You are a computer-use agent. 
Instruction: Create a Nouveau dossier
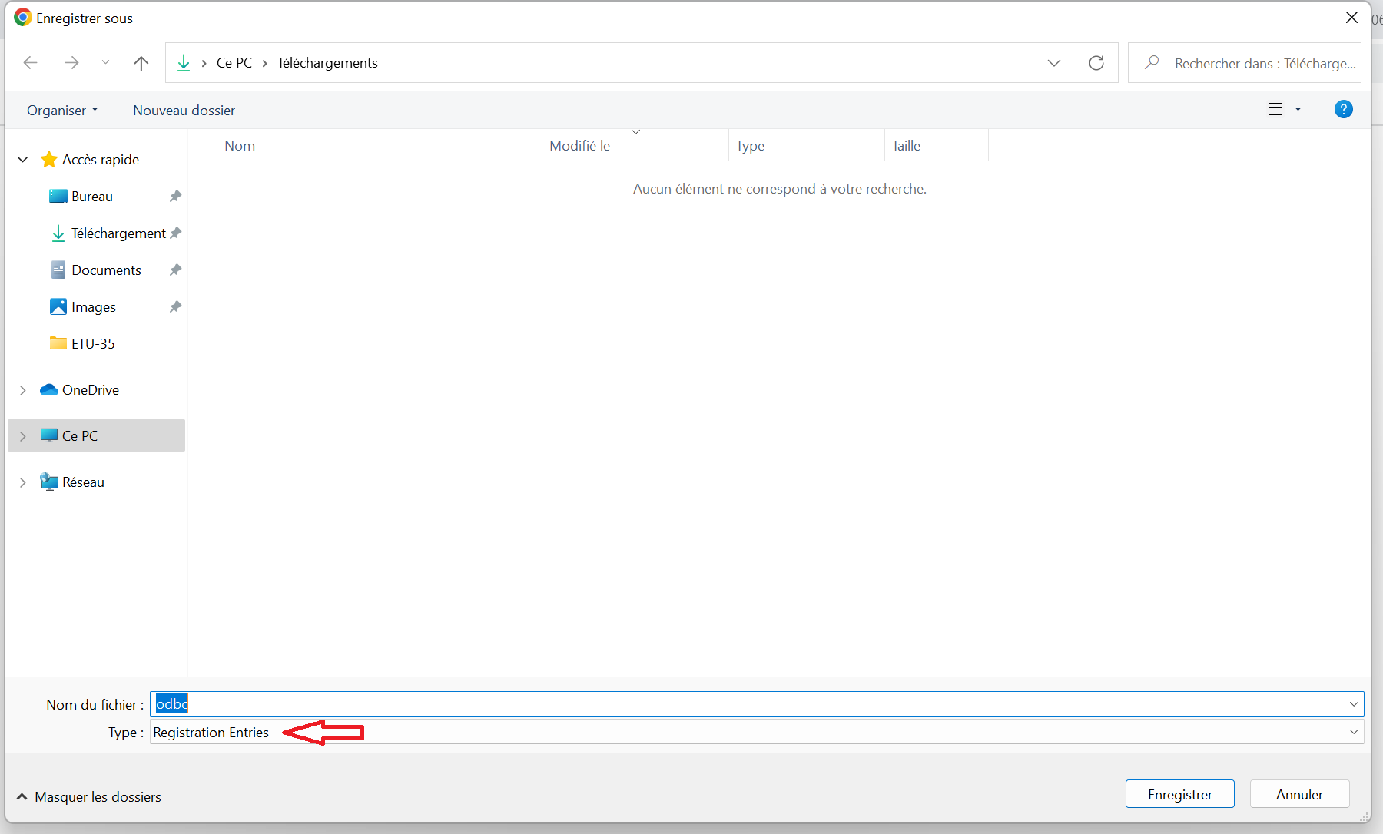point(184,111)
